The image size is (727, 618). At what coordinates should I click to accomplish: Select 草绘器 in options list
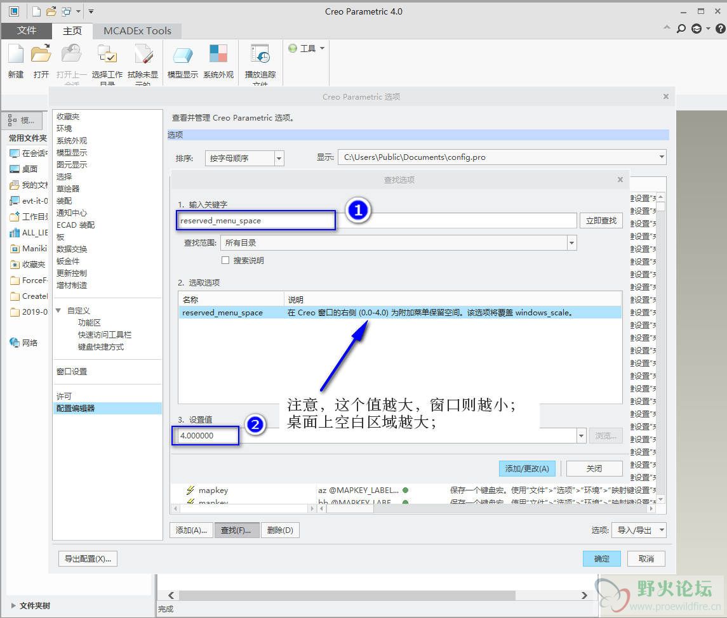(x=68, y=188)
